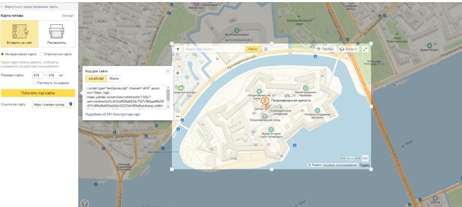462x207 pixels.
Task: Zoom in with the plus button
Action: [178, 73]
